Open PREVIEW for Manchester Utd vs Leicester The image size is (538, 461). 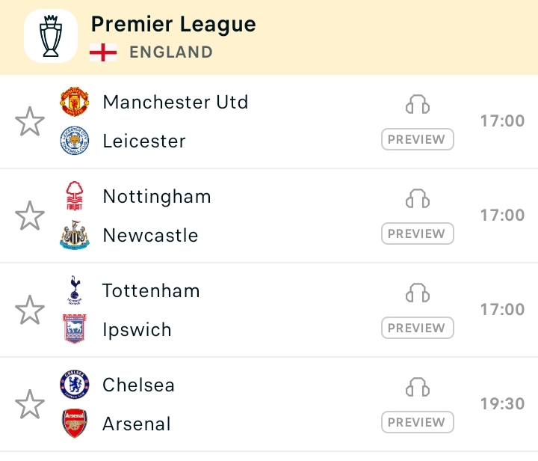(418, 139)
